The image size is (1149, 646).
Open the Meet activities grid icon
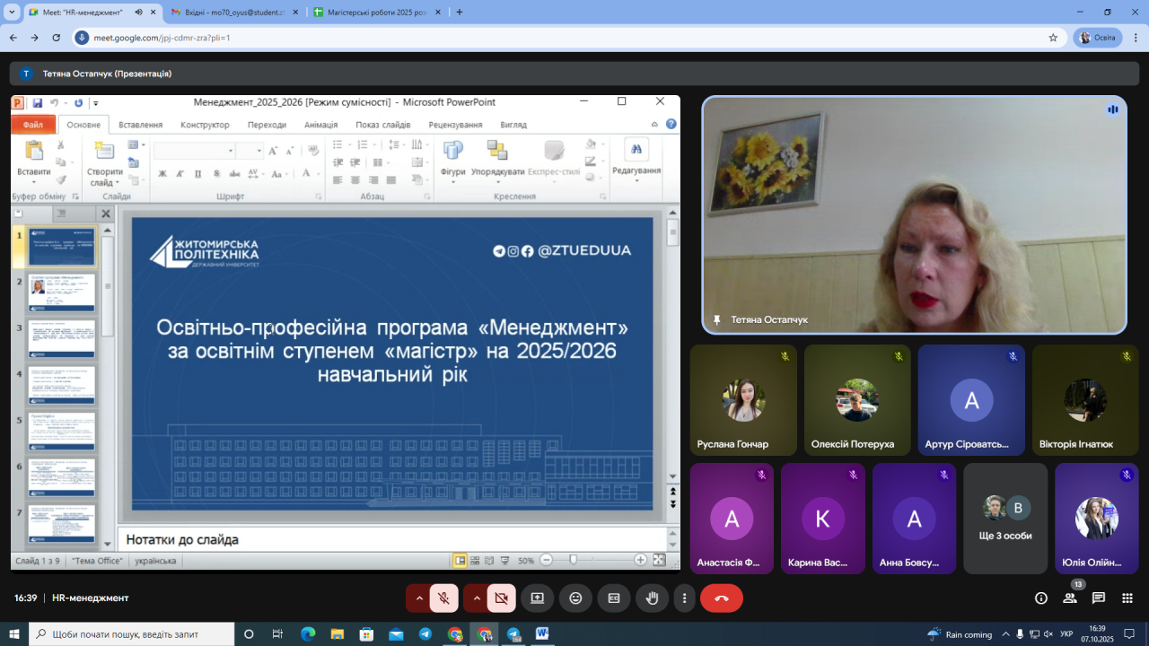(x=1127, y=598)
